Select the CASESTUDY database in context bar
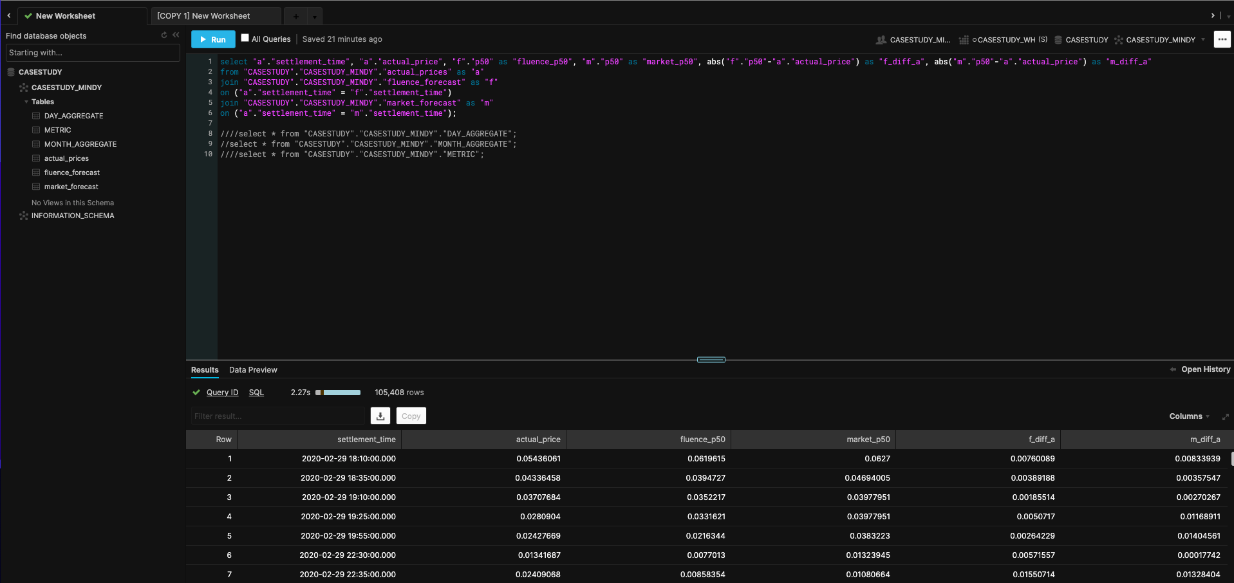Screen dimensions: 1234x583 point(1087,40)
